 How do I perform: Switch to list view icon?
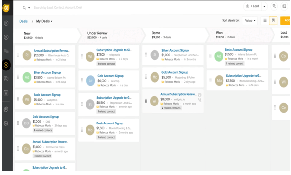265,20
